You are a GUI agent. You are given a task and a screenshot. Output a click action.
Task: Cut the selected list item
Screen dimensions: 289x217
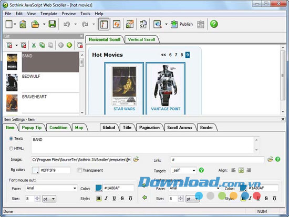coord(34,45)
